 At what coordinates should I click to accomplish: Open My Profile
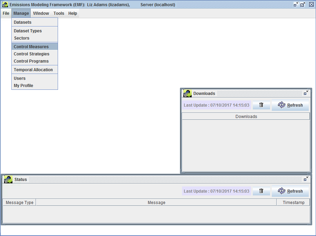pyautogui.click(x=23, y=85)
